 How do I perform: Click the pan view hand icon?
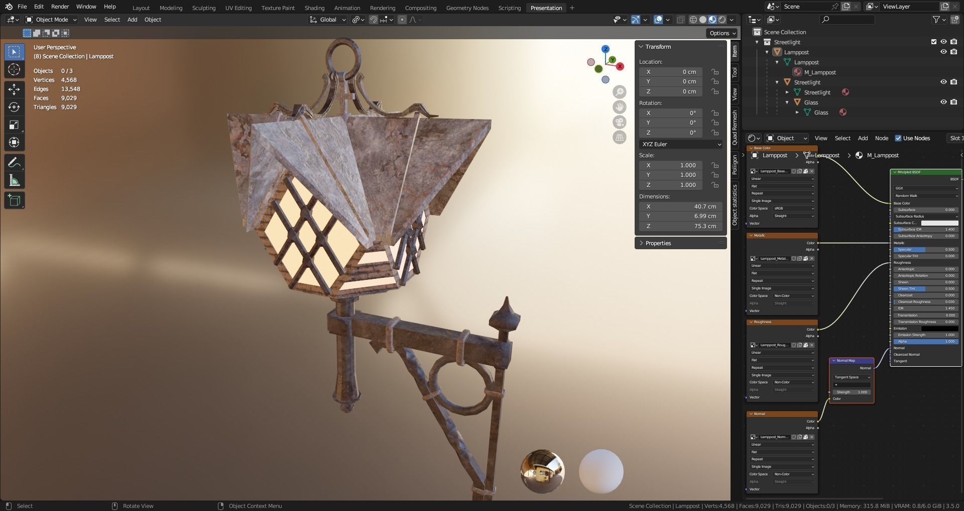click(620, 107)
